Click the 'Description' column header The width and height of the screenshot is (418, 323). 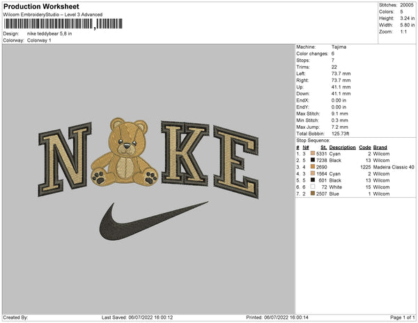pyautogui.click(x=342, y=148)
